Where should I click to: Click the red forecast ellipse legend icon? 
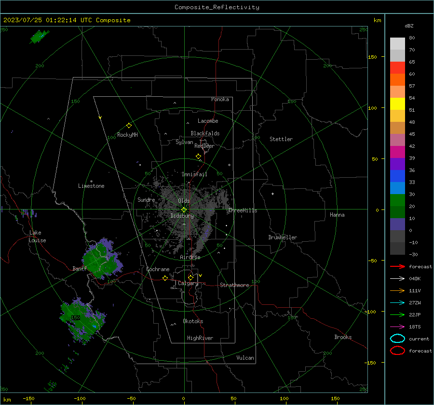tap(397, 351)
